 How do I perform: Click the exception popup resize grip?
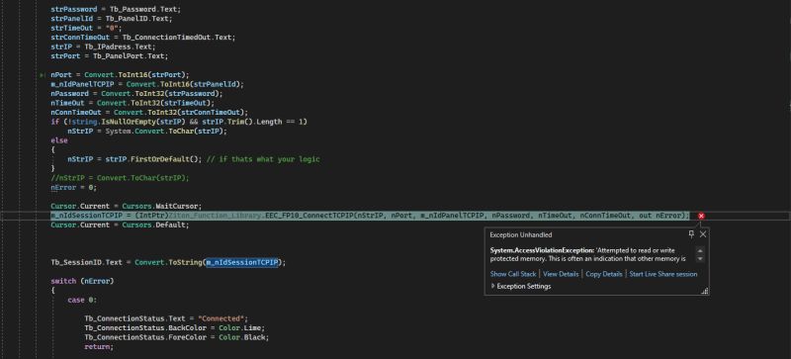[705, 291]
